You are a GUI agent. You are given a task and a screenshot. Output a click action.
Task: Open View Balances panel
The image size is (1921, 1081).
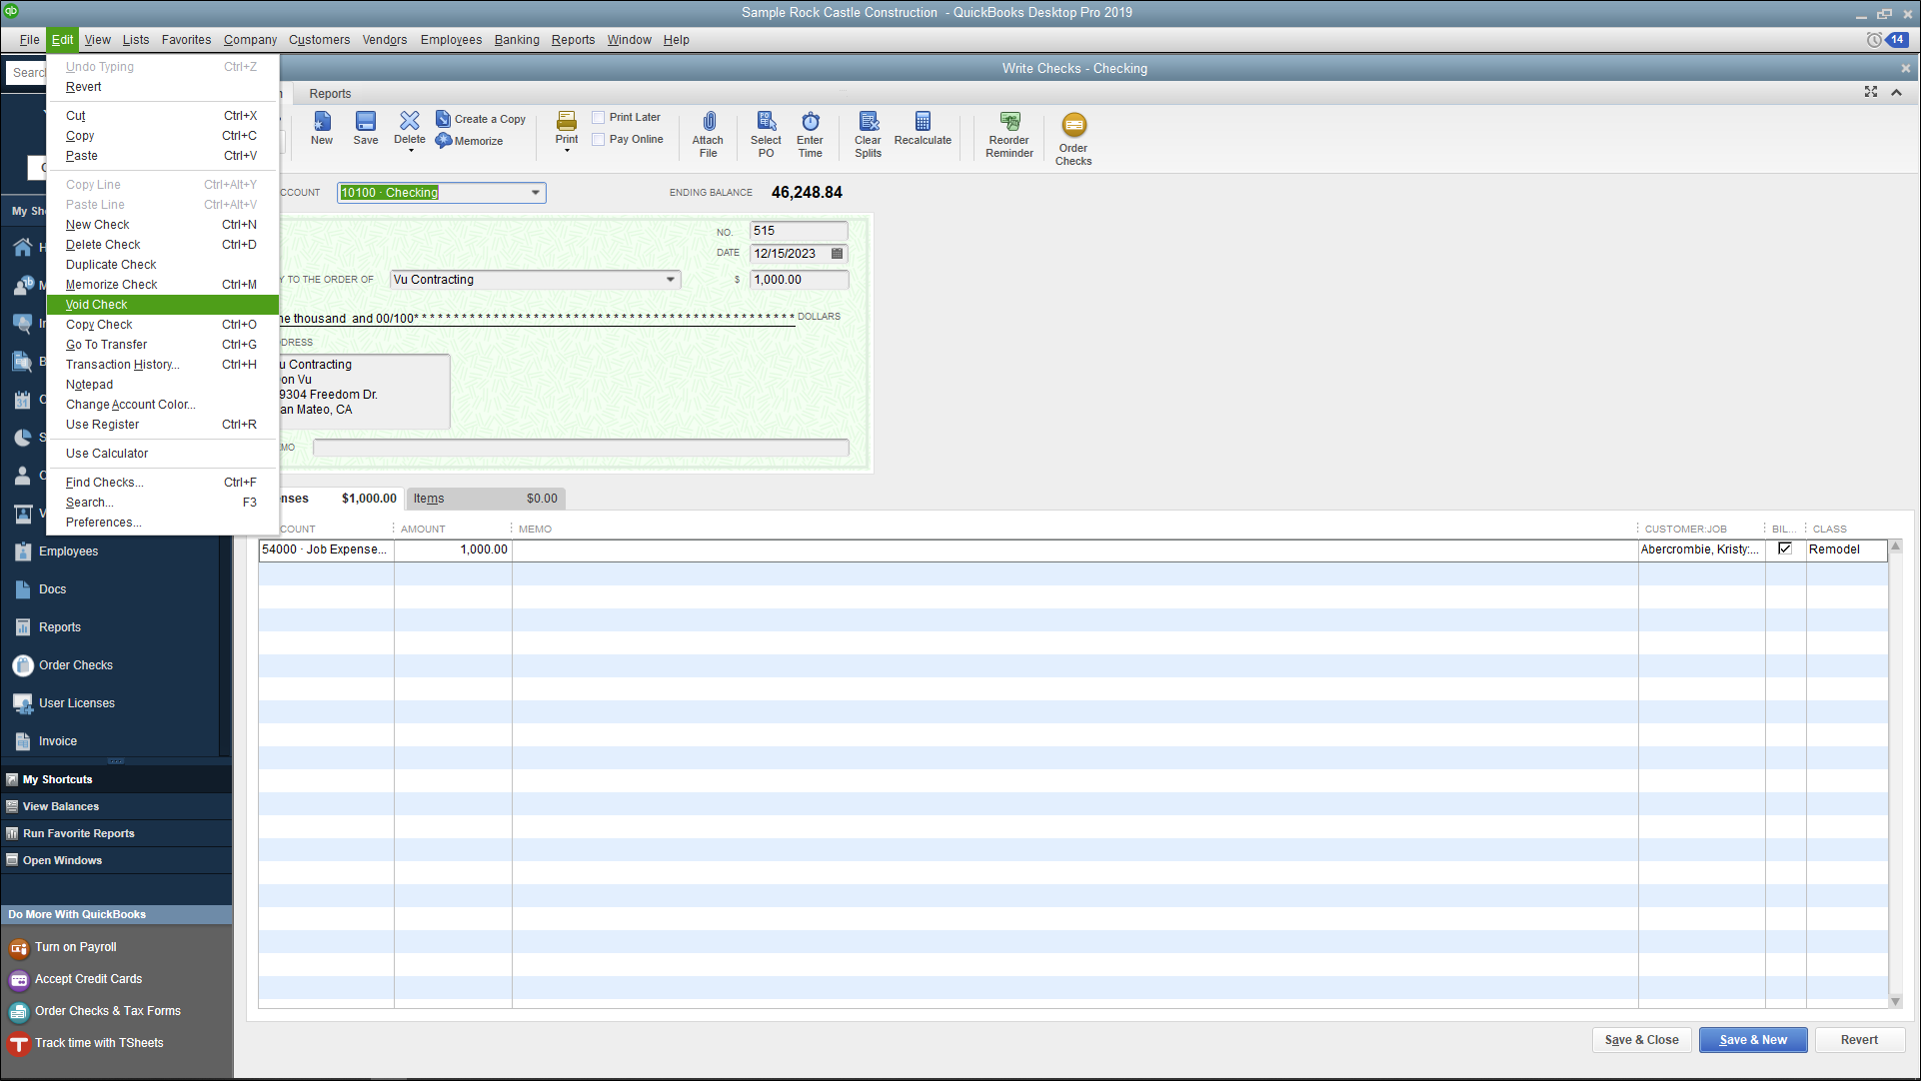pyautogui.click(x=116, y=806)
